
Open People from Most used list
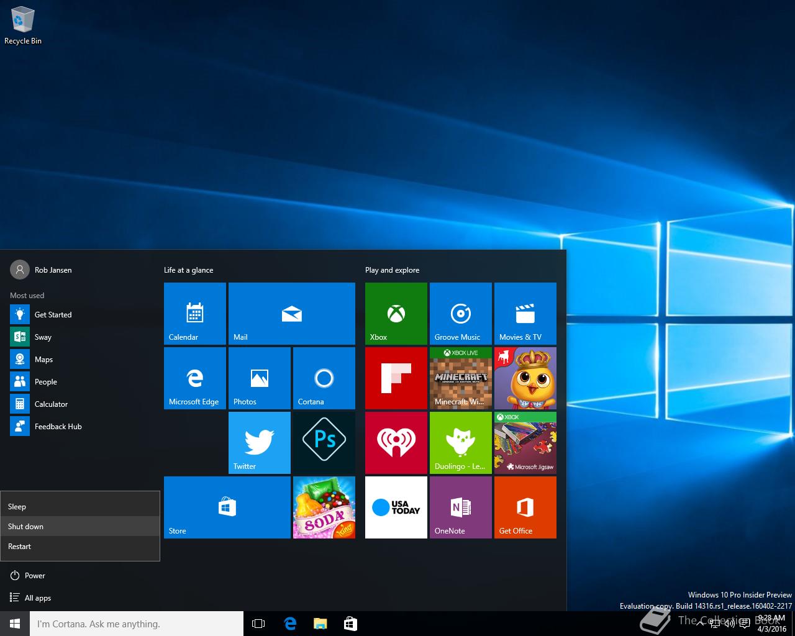pyautogui.click(x=79, y=382)
